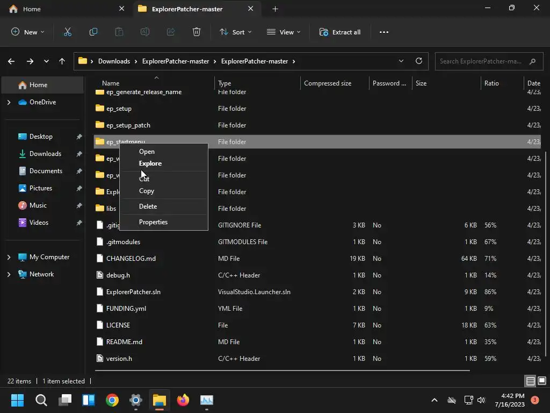Open the volume control in system tray
Viewport: 550px width, 413px height.
pos(481,400)
